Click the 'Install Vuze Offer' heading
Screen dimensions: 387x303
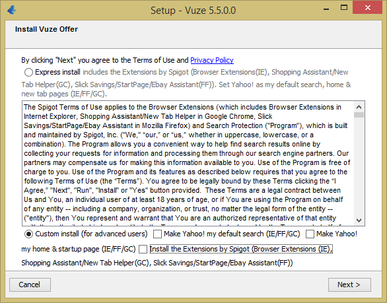46,29
